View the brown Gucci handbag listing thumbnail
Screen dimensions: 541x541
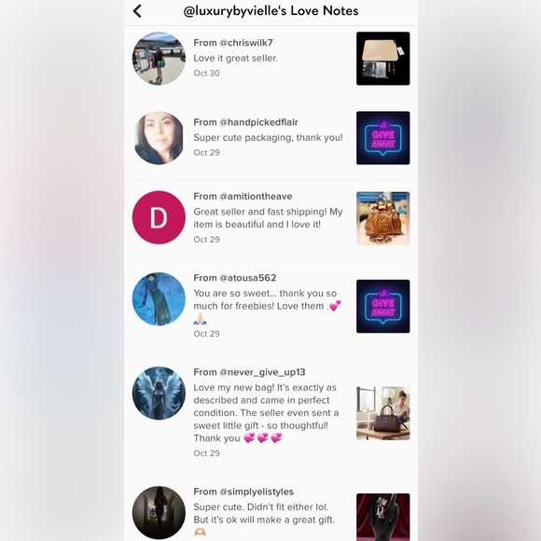pyautogui.click(x=383, y=218)
